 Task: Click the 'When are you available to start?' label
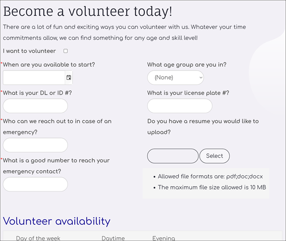(49, 64)
